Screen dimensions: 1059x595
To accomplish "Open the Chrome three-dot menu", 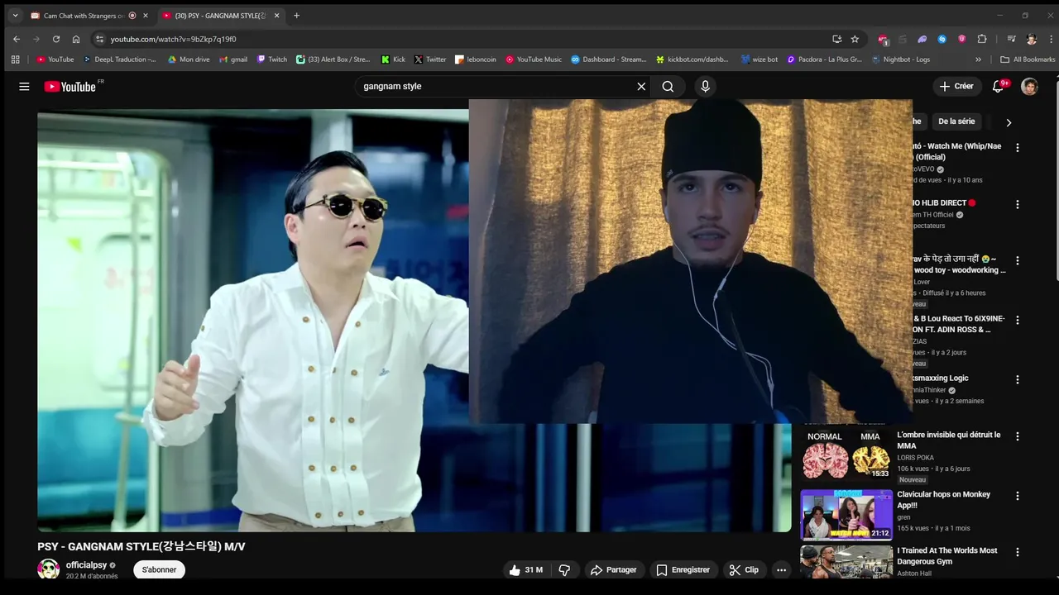I will click(1051, 39).
